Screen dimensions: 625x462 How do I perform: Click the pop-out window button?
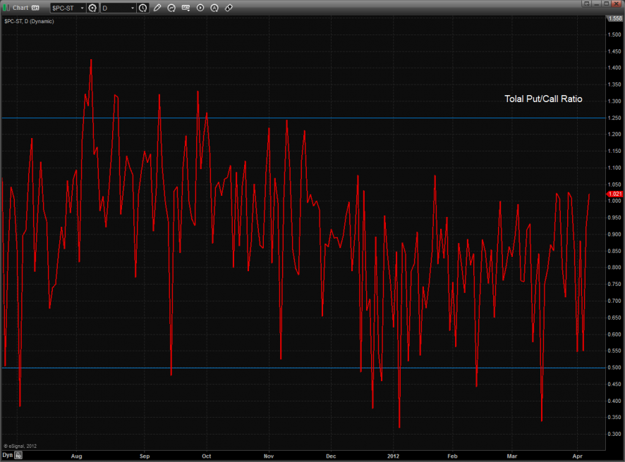coord(587,4)
